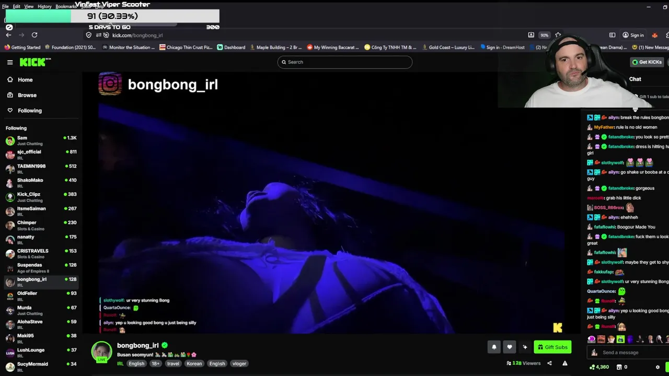The image size is (669, 376).
Task: Click the IRL category link
Action: 120,363
